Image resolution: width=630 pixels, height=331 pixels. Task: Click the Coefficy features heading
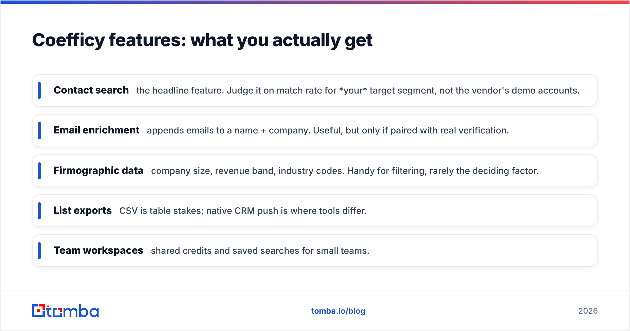(x=202, y=40)
